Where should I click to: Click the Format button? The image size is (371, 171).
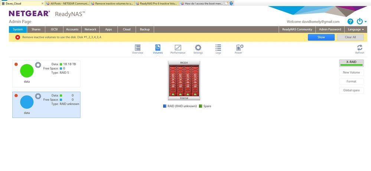351,81
